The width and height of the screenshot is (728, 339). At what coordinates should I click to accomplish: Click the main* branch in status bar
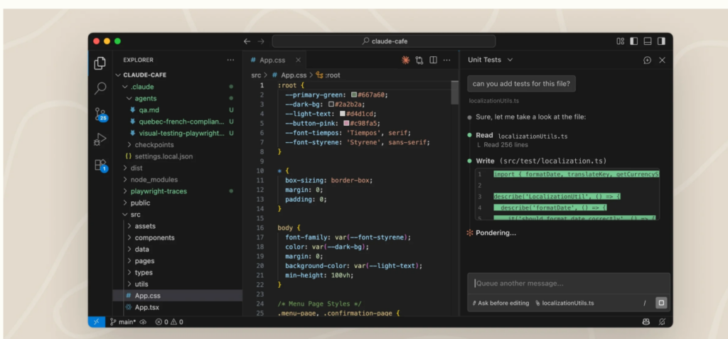122,322
